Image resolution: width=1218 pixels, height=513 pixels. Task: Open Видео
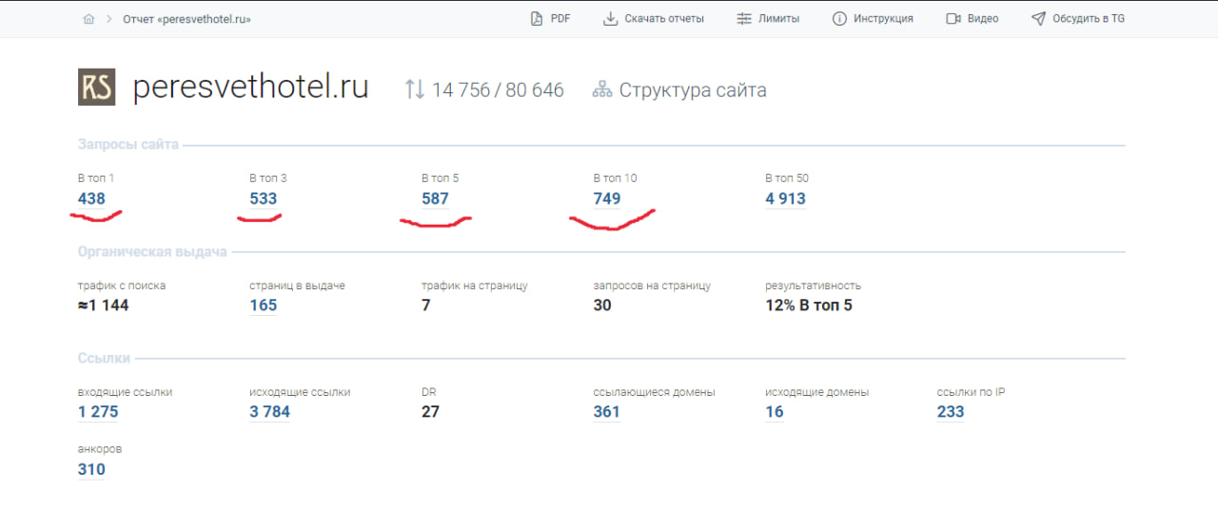[983, 18]
